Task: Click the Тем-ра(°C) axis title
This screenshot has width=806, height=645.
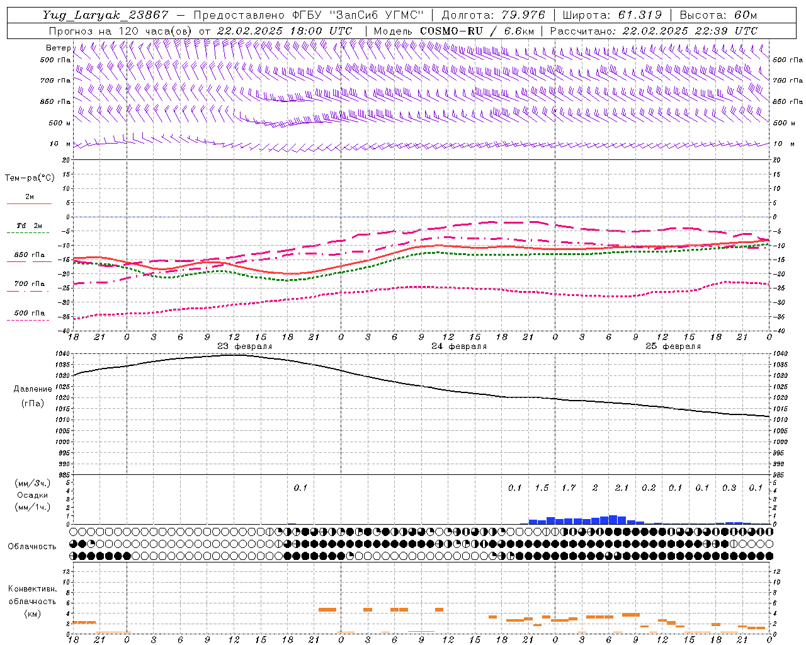Action: click(x=30, y=178)
